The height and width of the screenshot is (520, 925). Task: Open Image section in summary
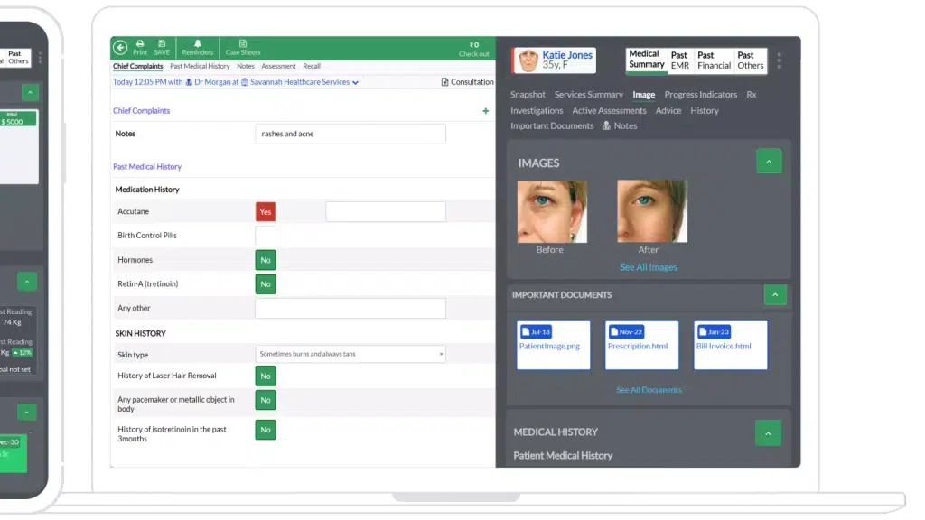coord(643,94)
